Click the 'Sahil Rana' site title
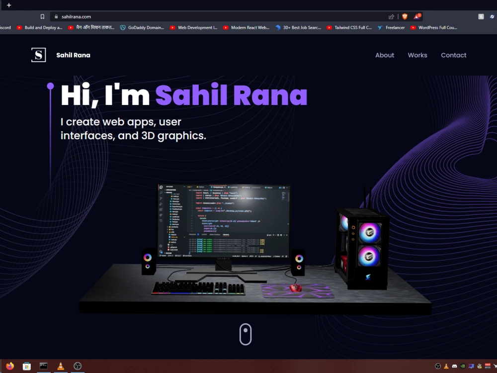497x373 pixels. click(73, 55)
